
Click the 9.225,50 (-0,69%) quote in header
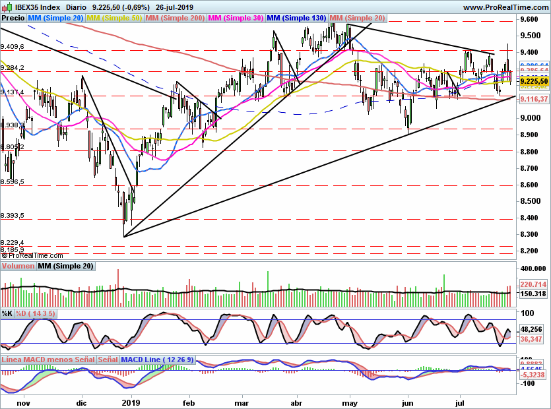pyautogui.click(x=121, y=7)
